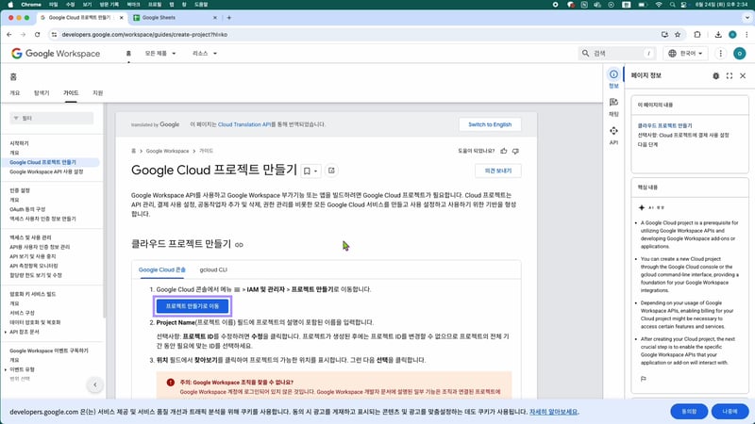Click Switch to English button
755x424 pixels.
490,124
